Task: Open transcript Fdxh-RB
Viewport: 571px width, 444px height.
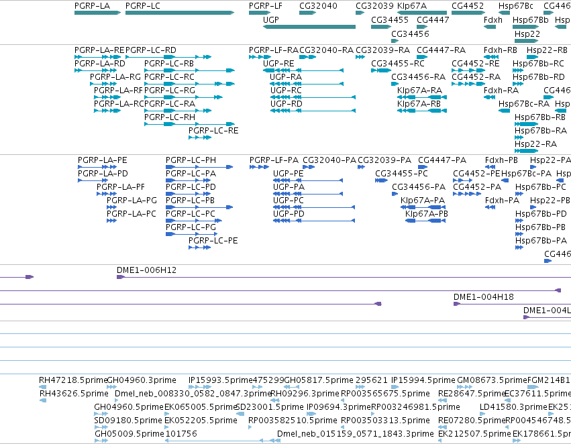Action: pyautogui.click(x=501, y=50)
